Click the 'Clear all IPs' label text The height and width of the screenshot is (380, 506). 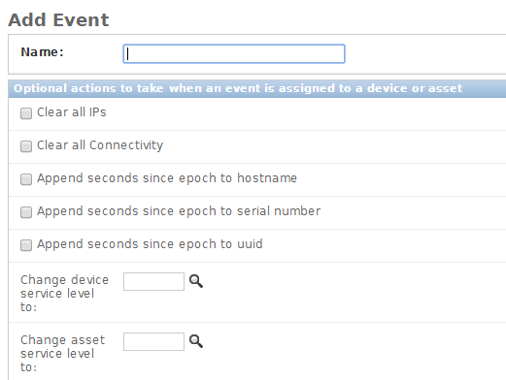click(x=72, y=112)
